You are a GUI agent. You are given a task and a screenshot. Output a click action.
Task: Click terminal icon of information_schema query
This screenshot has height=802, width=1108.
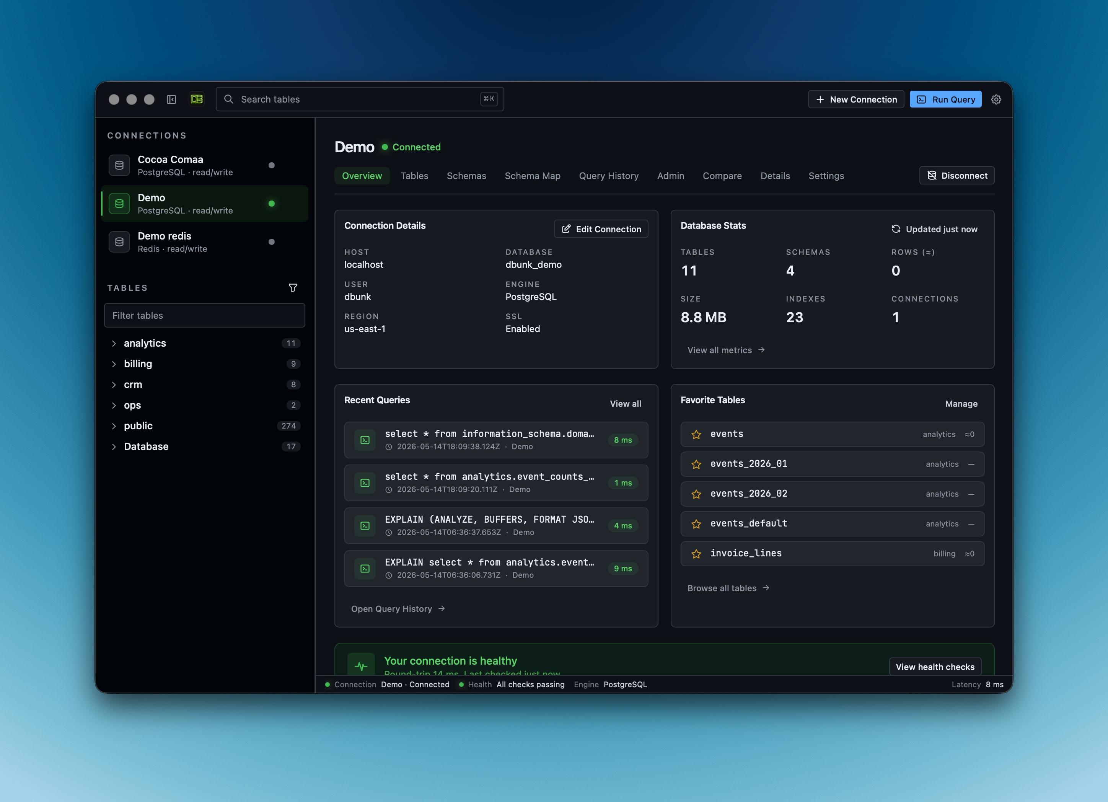point(365,440)
